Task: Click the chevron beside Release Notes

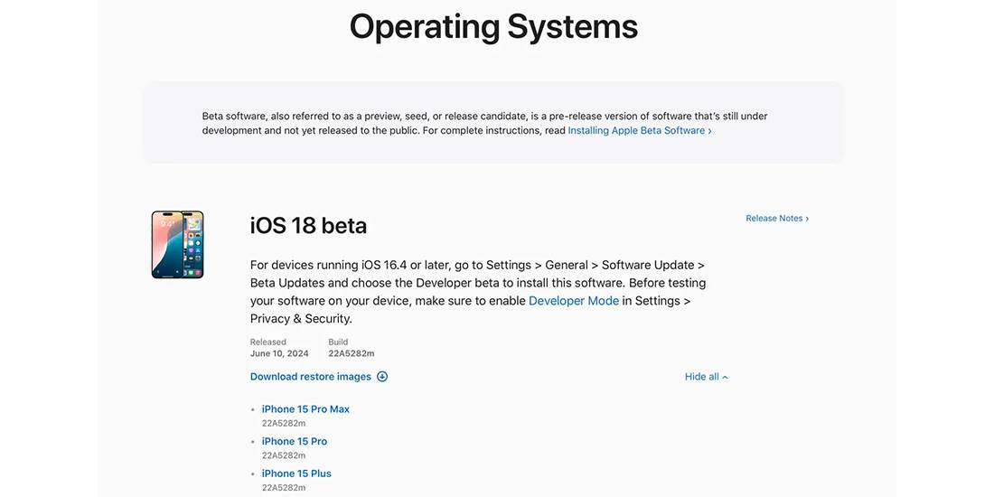Action: [x=807, y=219]
